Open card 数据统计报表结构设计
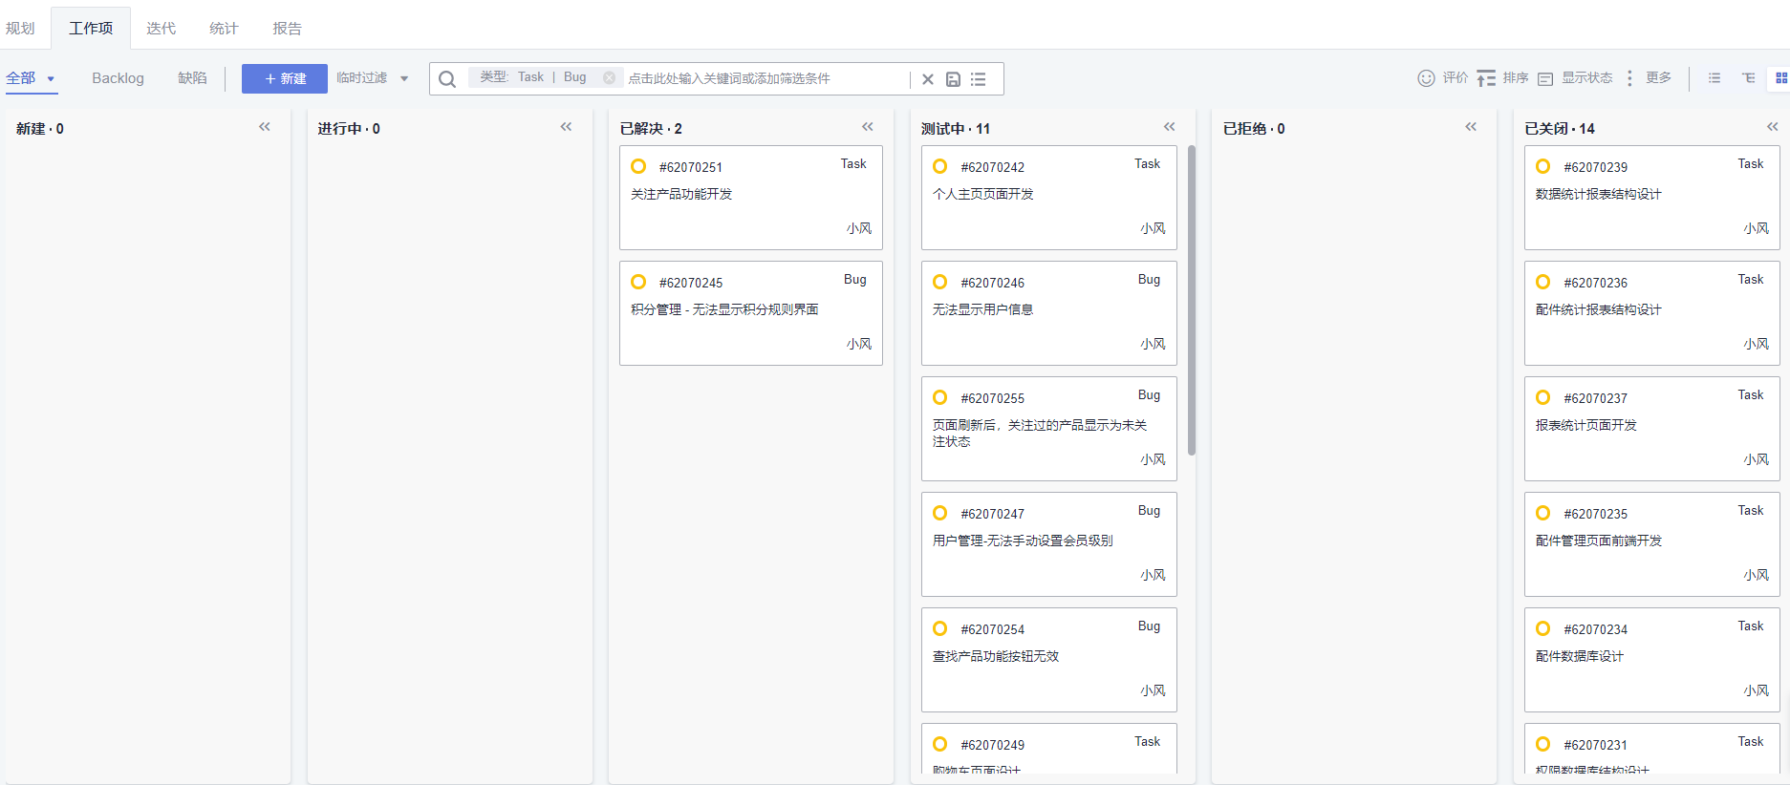Image resolution: width=1790 pixels, height=785 pixels. [x=1652, y=198]
